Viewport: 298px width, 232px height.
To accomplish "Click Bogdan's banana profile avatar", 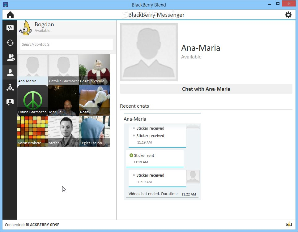I will click(25, 28).
